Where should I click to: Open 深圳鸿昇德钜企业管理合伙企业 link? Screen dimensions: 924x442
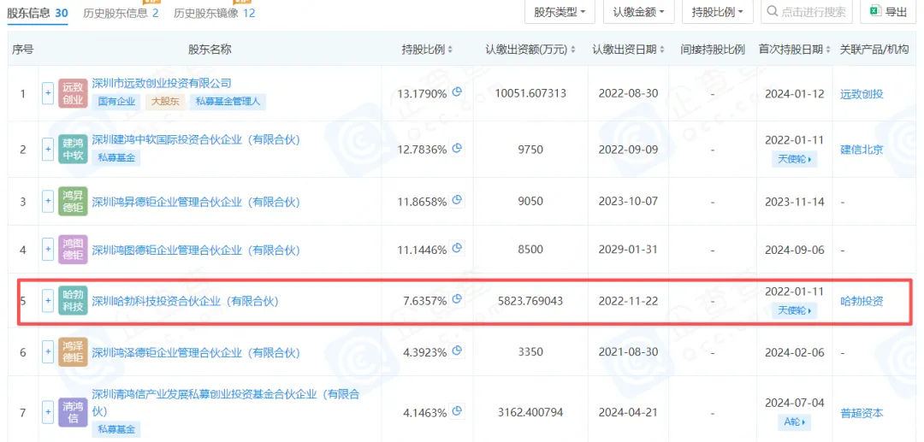tap(196, 202)
